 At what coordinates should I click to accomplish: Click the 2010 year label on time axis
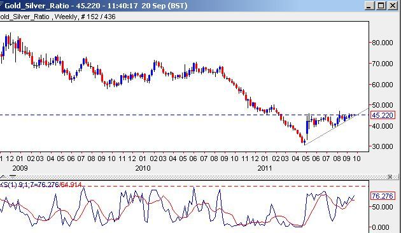[x=143, y=168]
